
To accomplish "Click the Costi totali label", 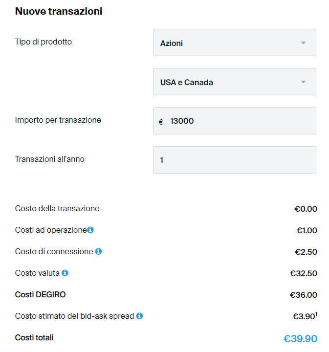I will [34, 337].
